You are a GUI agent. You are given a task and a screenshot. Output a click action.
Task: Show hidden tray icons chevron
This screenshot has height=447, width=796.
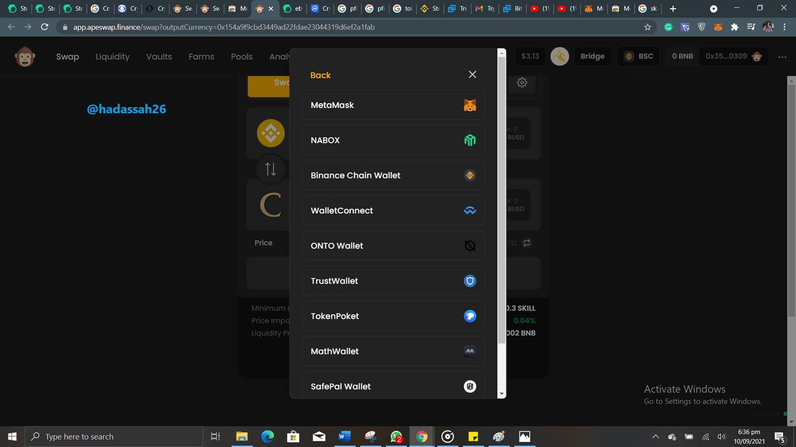(655, 436)
